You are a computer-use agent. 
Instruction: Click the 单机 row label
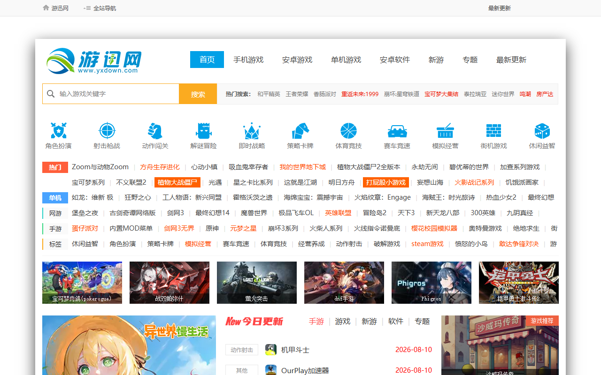pos(55,198)
